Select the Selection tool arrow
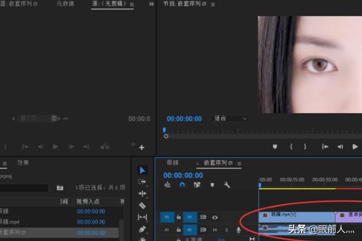 click(x=142, y=170)
